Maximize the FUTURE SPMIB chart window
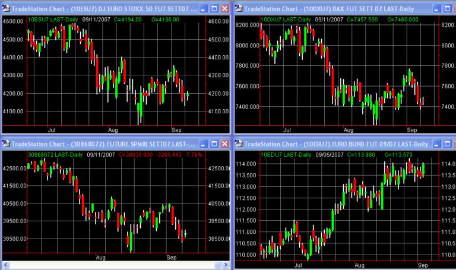Screen dimensions: 456x270 pyautogui.click(x=214, y=144)
